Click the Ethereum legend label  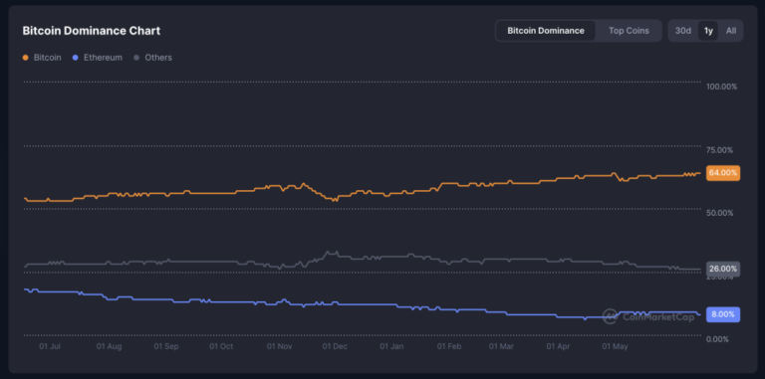coord(103,58)
